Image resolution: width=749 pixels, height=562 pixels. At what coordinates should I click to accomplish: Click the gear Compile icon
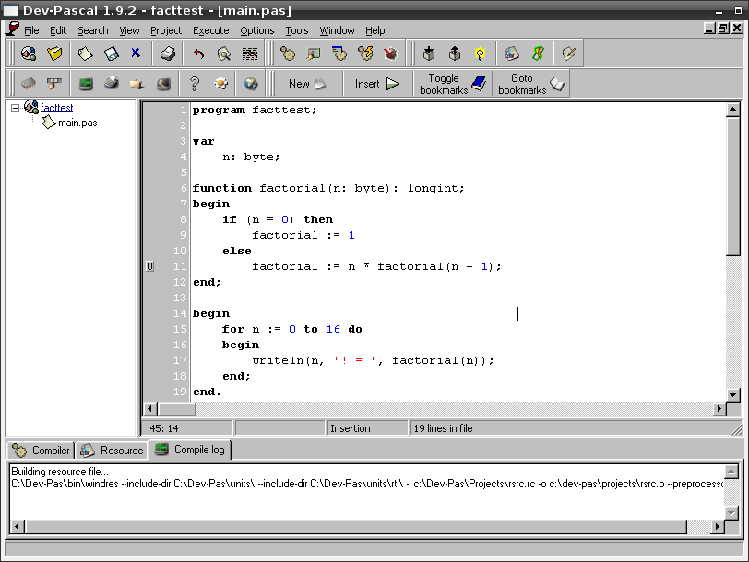click(x=288, y=53)
